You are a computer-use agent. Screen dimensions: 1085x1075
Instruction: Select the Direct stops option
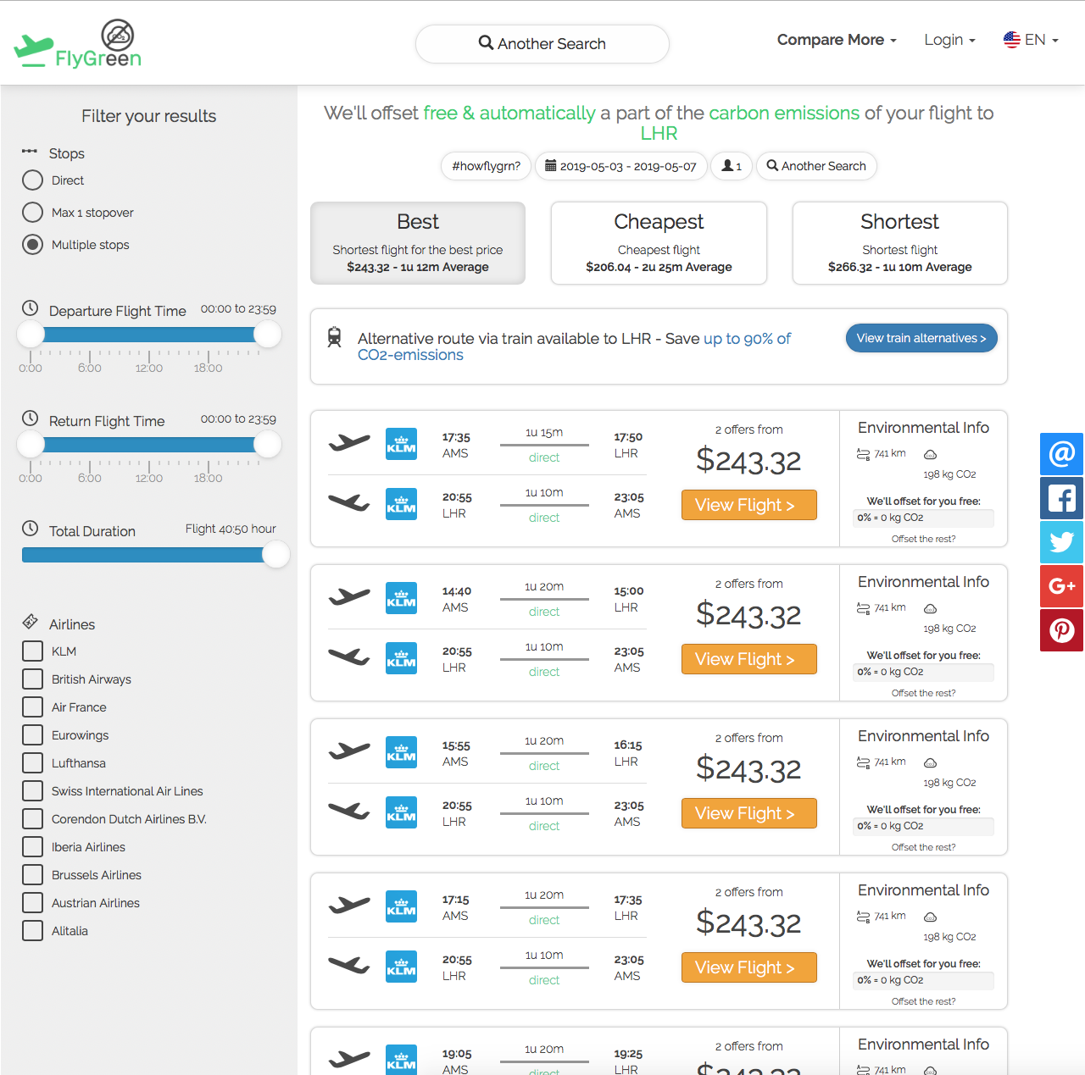[32, 180]
